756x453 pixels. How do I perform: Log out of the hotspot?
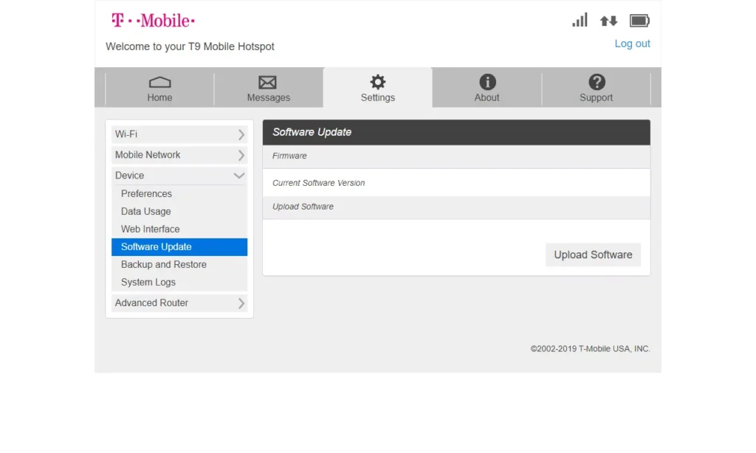pos(632,44)
